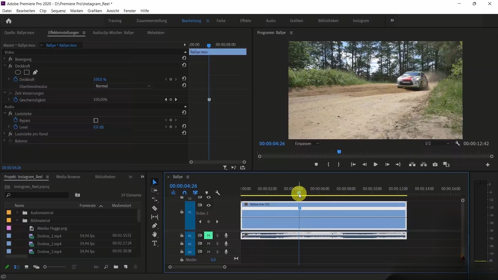Switch to the Farbe workspace tab
The height and width of the screenshot is (280, 498).
point(221,21)
